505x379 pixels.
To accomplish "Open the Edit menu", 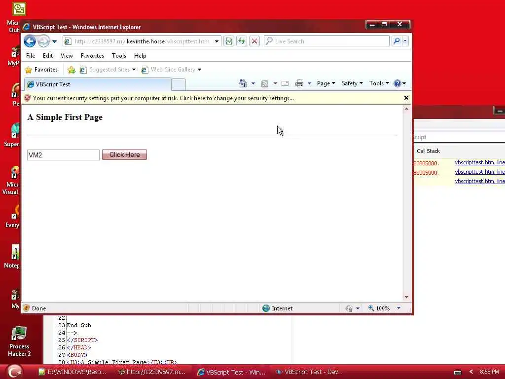I will [48, 56].
